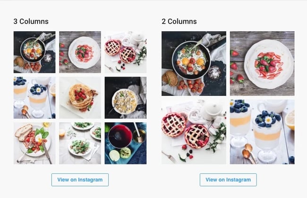Screen dimensions: 307x198
Task: Select the red drink with lime photo
Action: (x=125, y=143)
